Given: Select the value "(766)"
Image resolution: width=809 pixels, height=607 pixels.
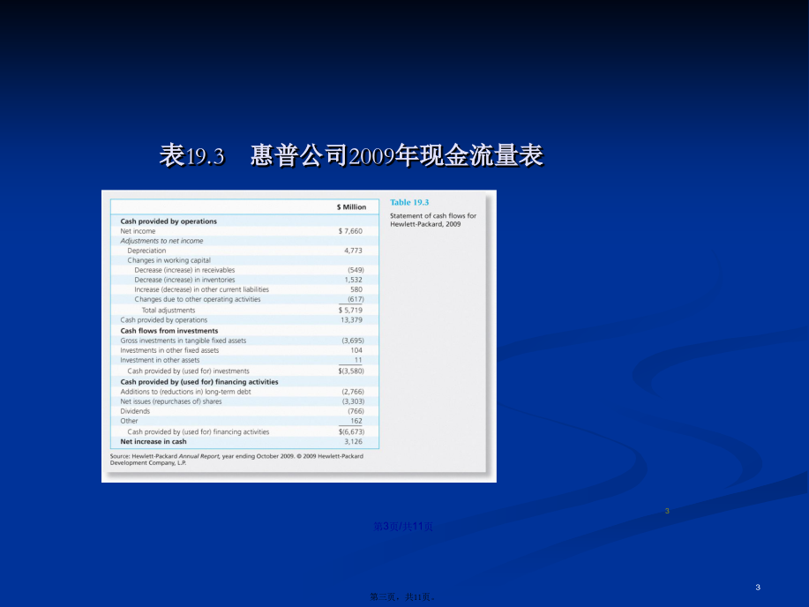Looking at the screenshot, I should click(x=356, y=412).
